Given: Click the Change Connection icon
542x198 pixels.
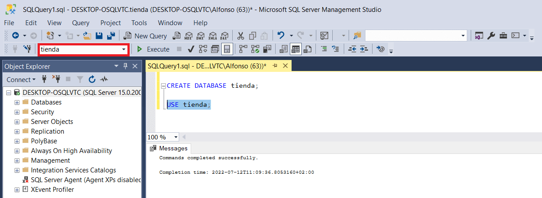Looking at the screenshot, I should (x=27, y=49).
